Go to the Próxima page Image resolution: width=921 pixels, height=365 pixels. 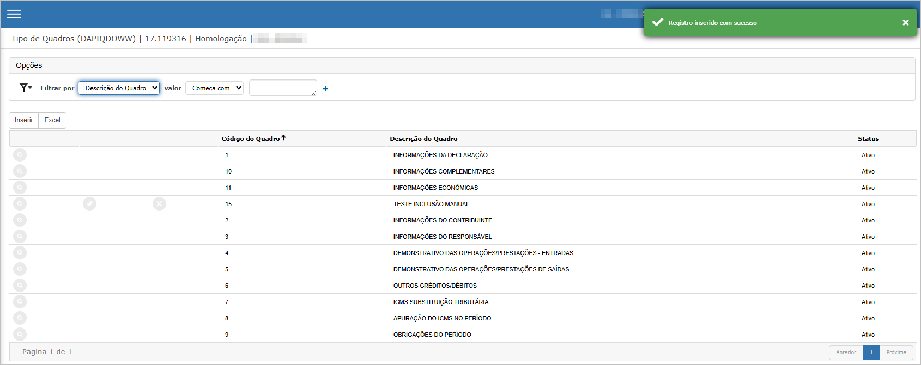[x=896, y=352]
